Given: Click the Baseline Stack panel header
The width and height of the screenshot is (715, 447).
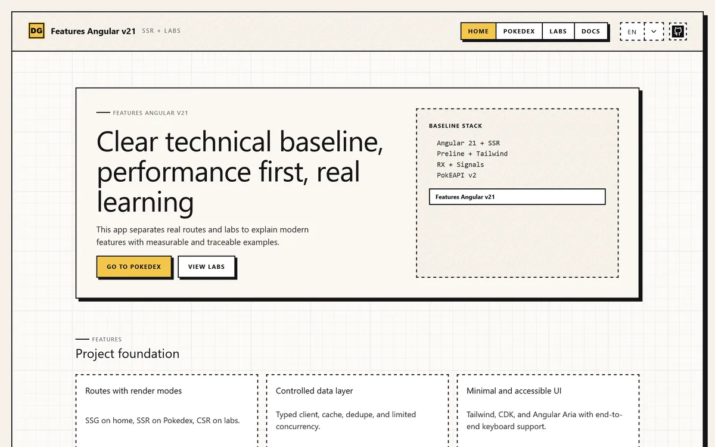Looking at the screenshot, I should (x=456, y=126).
